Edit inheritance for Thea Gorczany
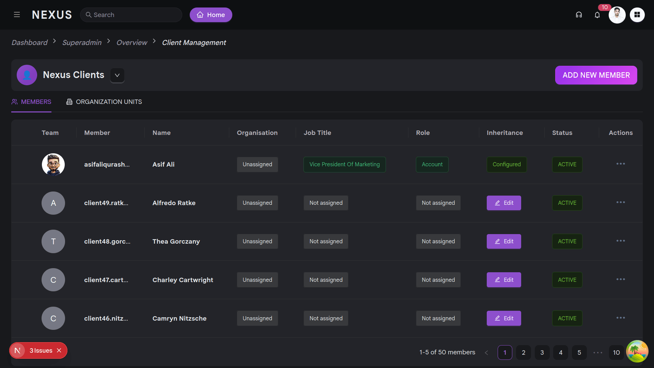This screenshot has height=368, width=654. (504, 241)
